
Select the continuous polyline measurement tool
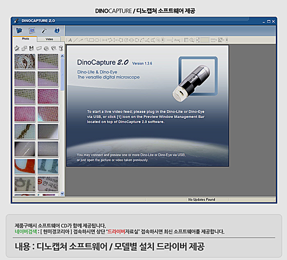pos(110,40)
